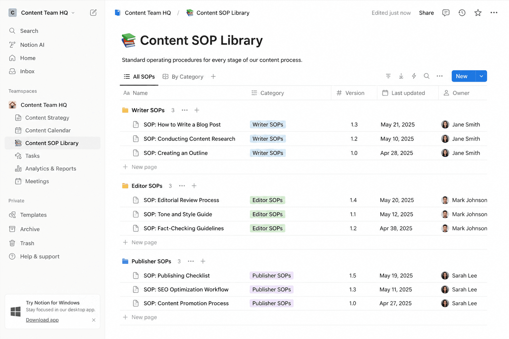Open Name column header menu
Viewport: 509px width, 339px height.
[135, 93]
